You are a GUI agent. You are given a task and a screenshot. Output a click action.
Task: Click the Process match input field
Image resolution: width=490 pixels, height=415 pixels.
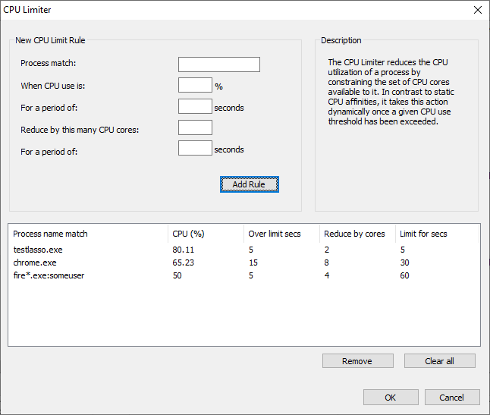pos(218,64)
